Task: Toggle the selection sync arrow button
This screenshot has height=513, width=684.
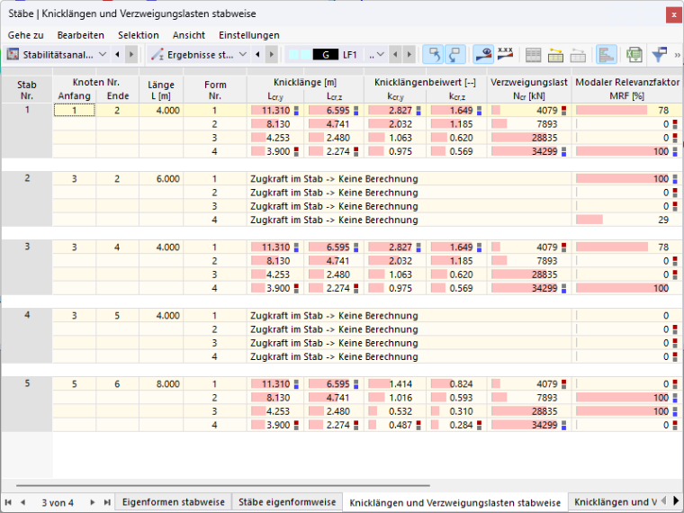Action: (x=433, y=55)
